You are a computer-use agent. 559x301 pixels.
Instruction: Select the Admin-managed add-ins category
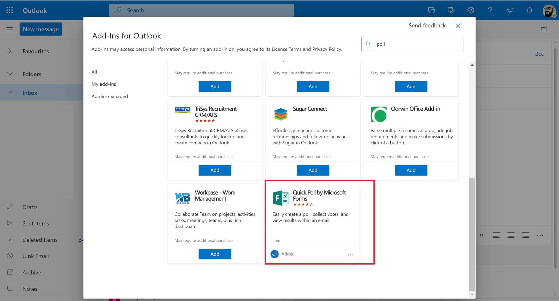(110, 96)
